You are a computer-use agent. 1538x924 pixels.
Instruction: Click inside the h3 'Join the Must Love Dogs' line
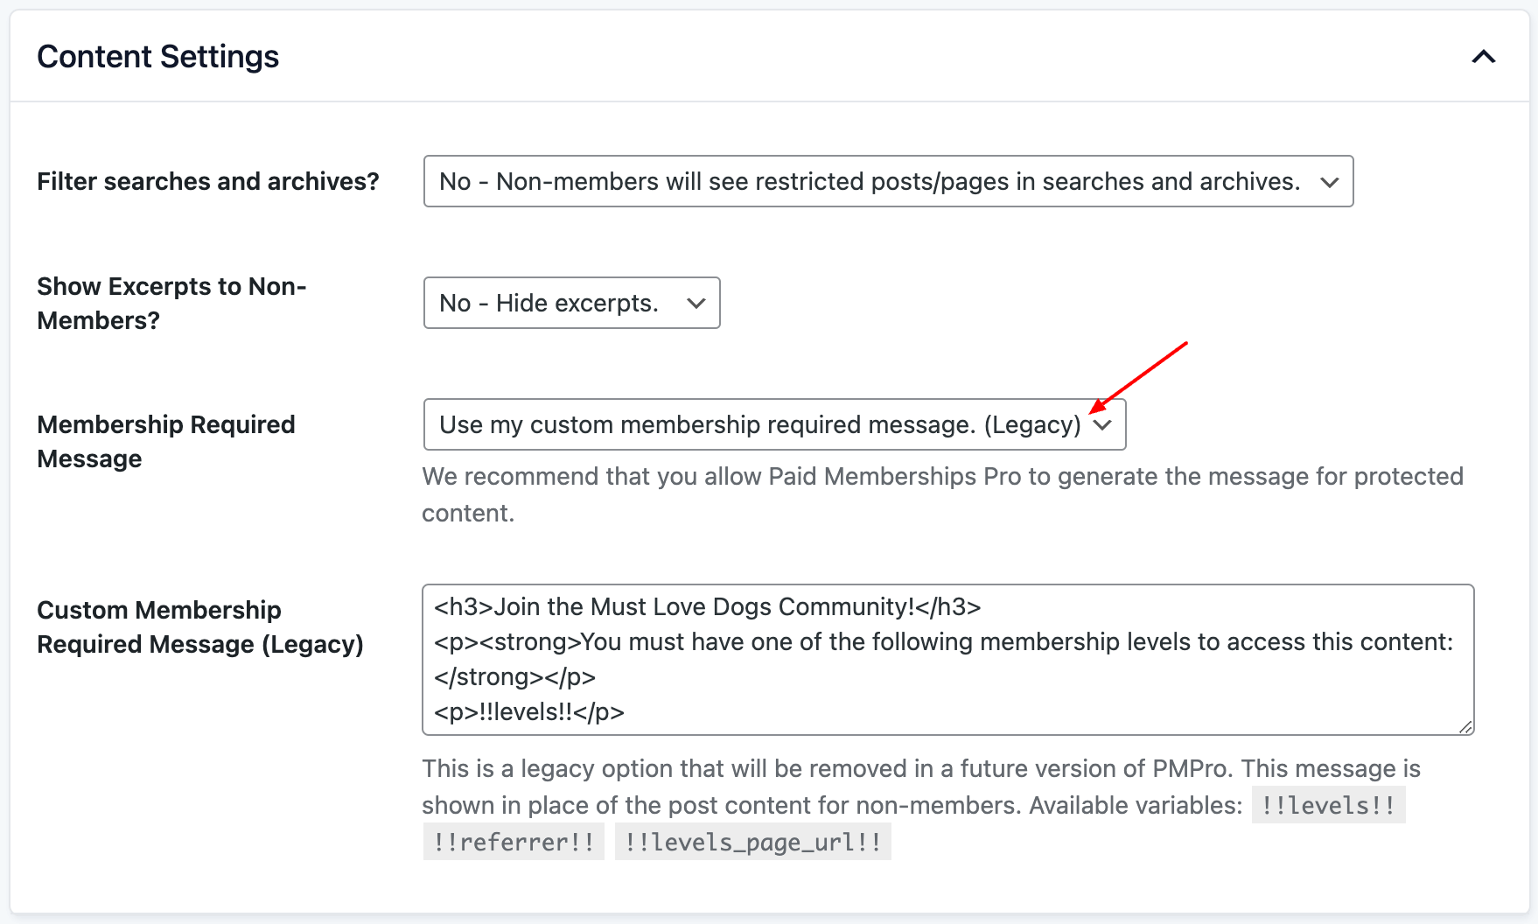coord(707,606)
